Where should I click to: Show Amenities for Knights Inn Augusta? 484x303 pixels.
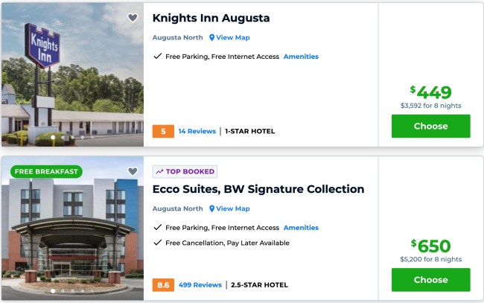301,57
